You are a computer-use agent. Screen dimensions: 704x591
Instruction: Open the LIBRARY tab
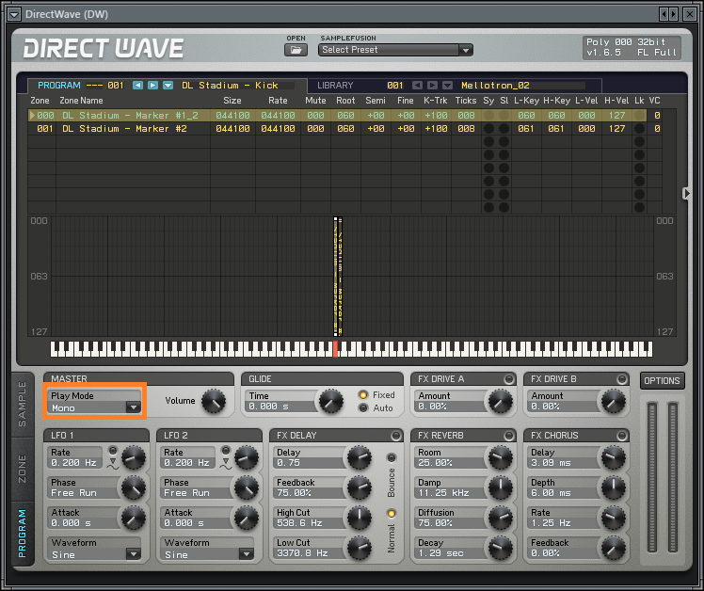(335, 86)
